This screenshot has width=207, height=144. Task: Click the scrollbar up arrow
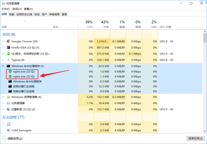tap(205, 32)
